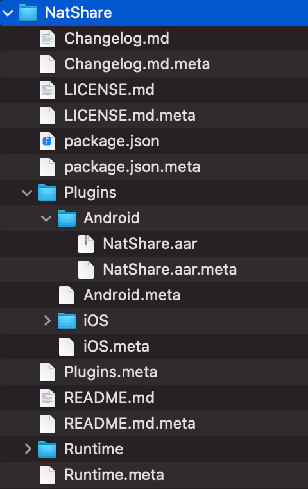Click the NatShare folder icon

click(x=28, y=13)
